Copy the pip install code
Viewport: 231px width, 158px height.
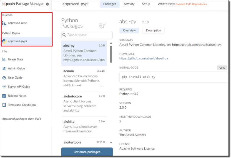tap(222, 68)
